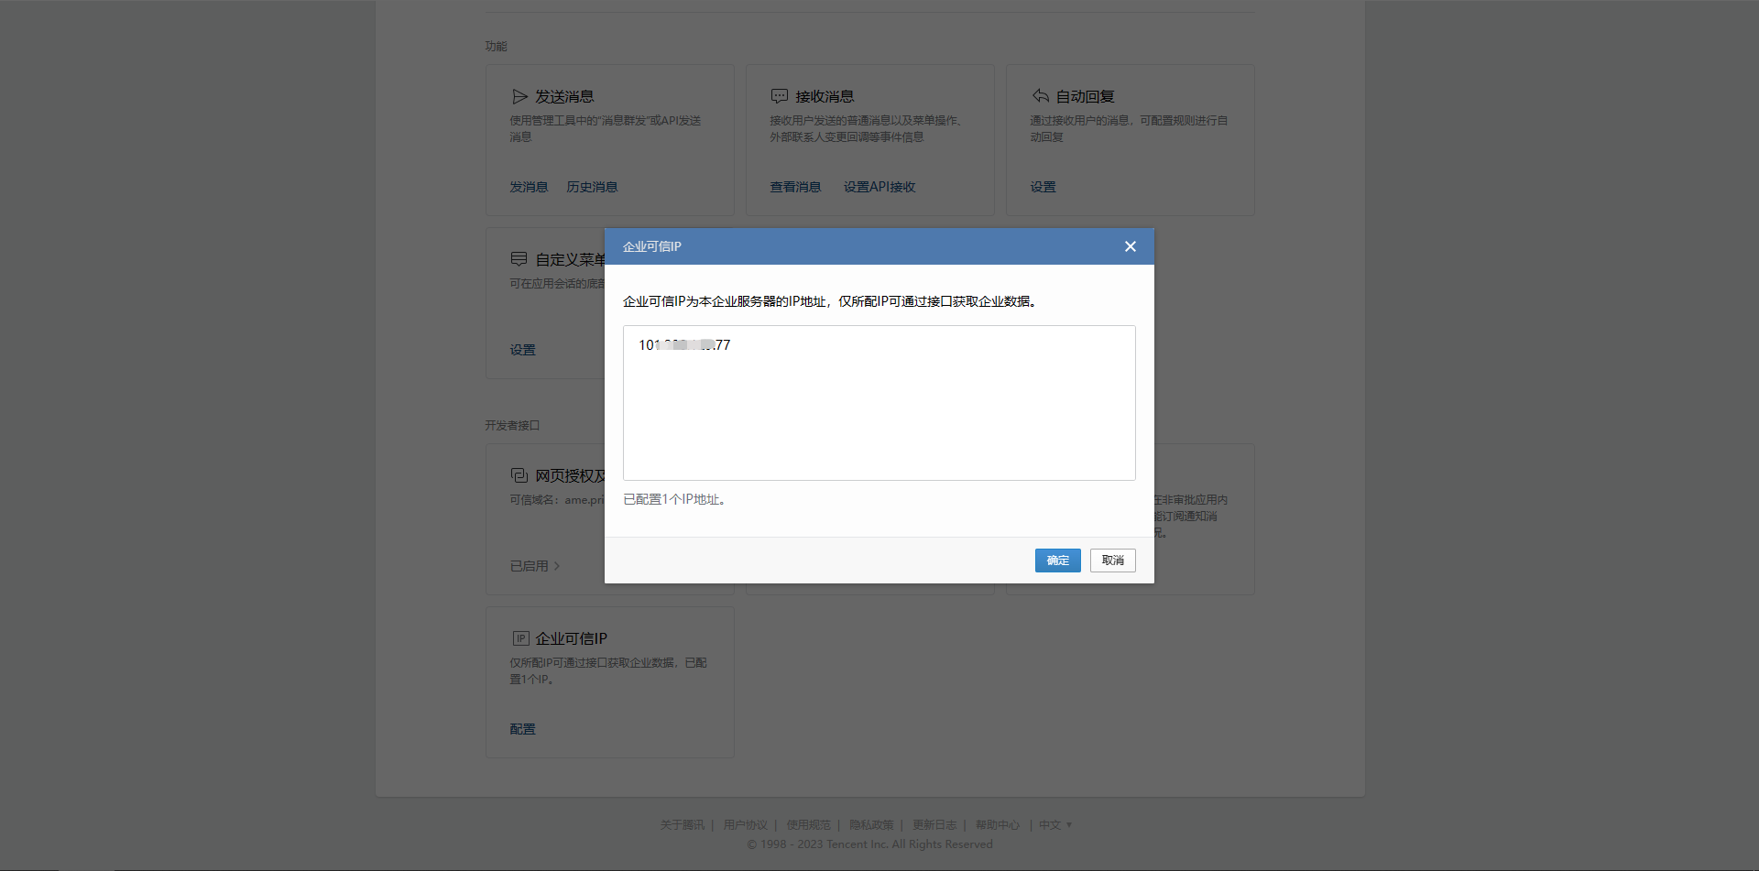Screen dimensions: 1759x871
Task: Click the receive message chat-bubble icon
Action: tap(780, 96)
